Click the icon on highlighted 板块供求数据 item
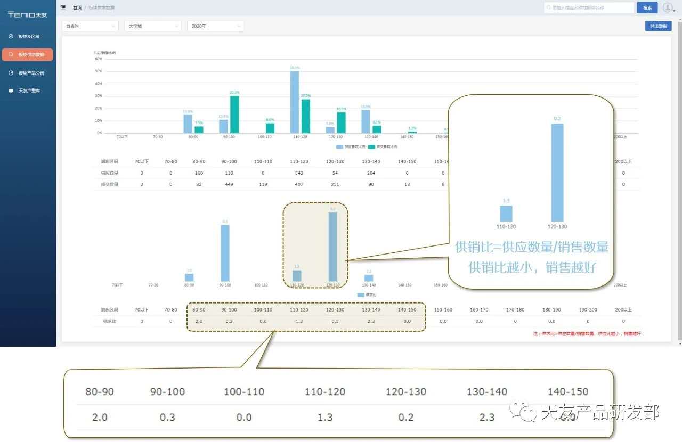Image resolution: width=682 pixels, height=442 pixels. pyautogui.click(x=11, y=55)
